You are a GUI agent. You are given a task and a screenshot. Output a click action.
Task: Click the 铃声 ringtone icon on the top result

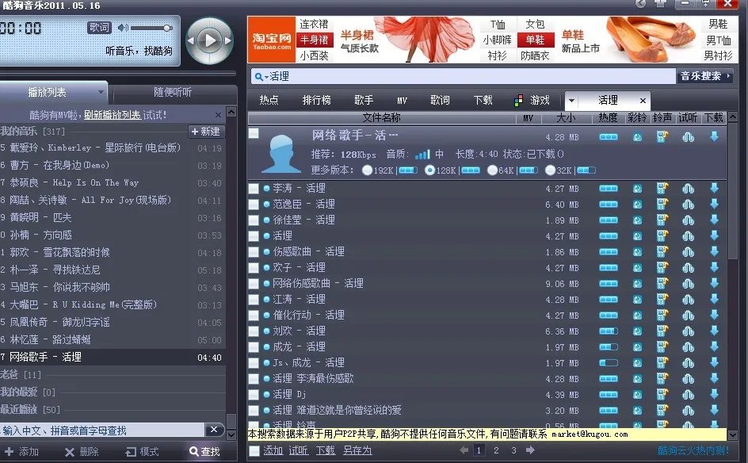(x=662, y=137)
